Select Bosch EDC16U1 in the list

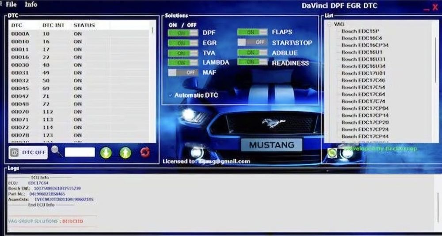362,52
